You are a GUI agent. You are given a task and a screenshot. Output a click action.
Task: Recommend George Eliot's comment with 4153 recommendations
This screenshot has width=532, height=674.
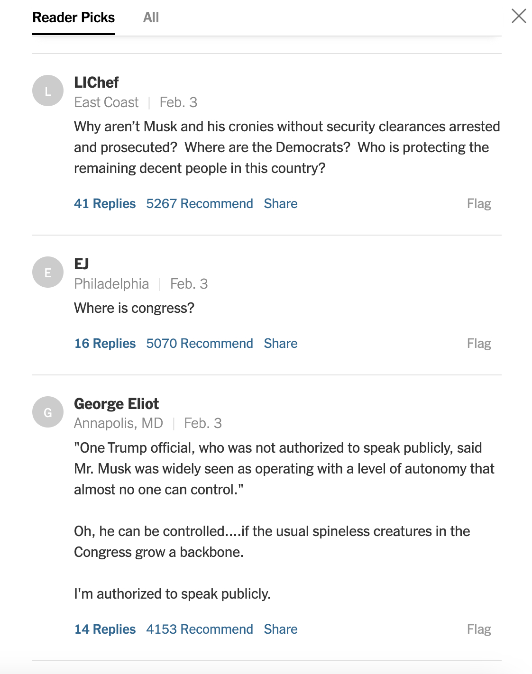(200, 629)
